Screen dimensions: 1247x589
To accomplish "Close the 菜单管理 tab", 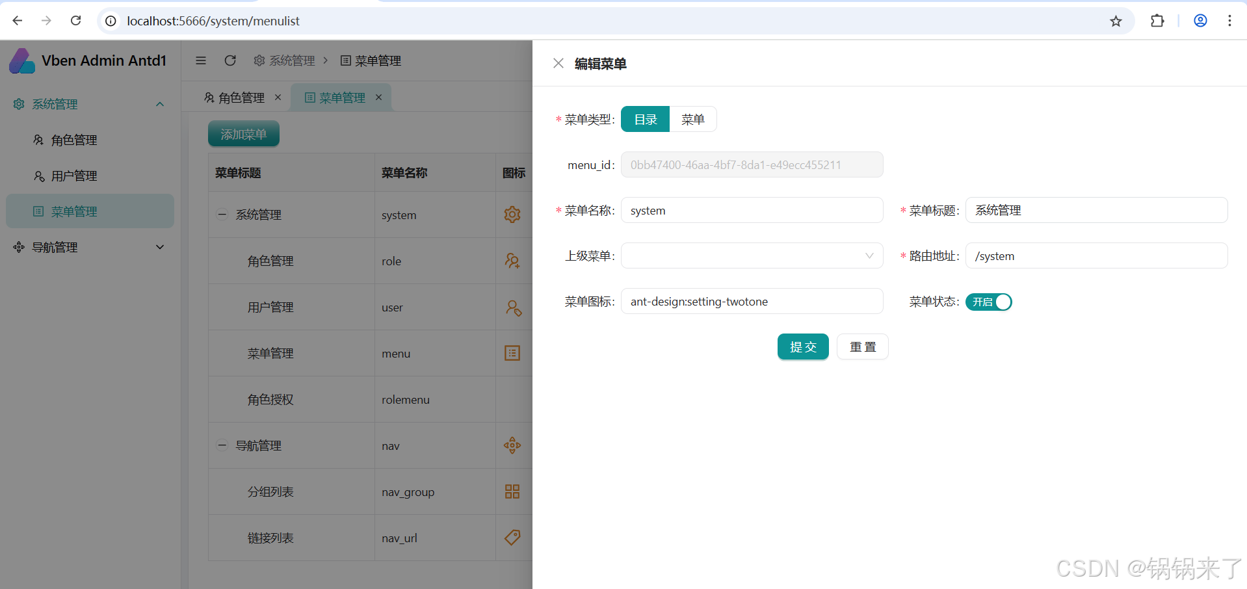I will (x=378, y=97).
